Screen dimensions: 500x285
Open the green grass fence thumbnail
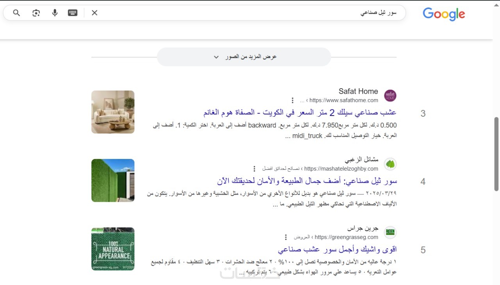click(x=113, y=180)
